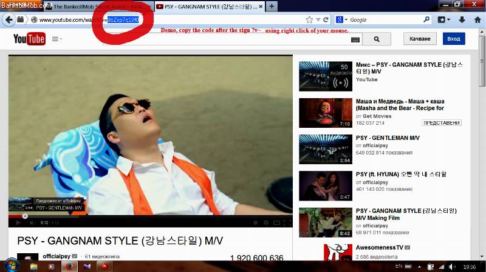Screen dimensions: 486x272
Task: Open the PSY (ft. HYUNA) title link
Action: coord(401,174)
